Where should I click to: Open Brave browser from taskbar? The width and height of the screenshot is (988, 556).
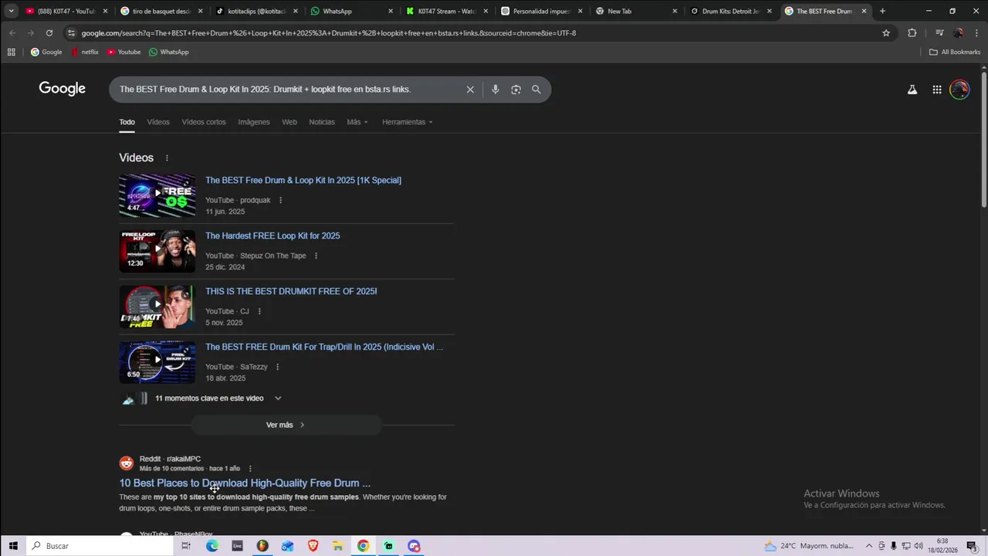point(313,546)
